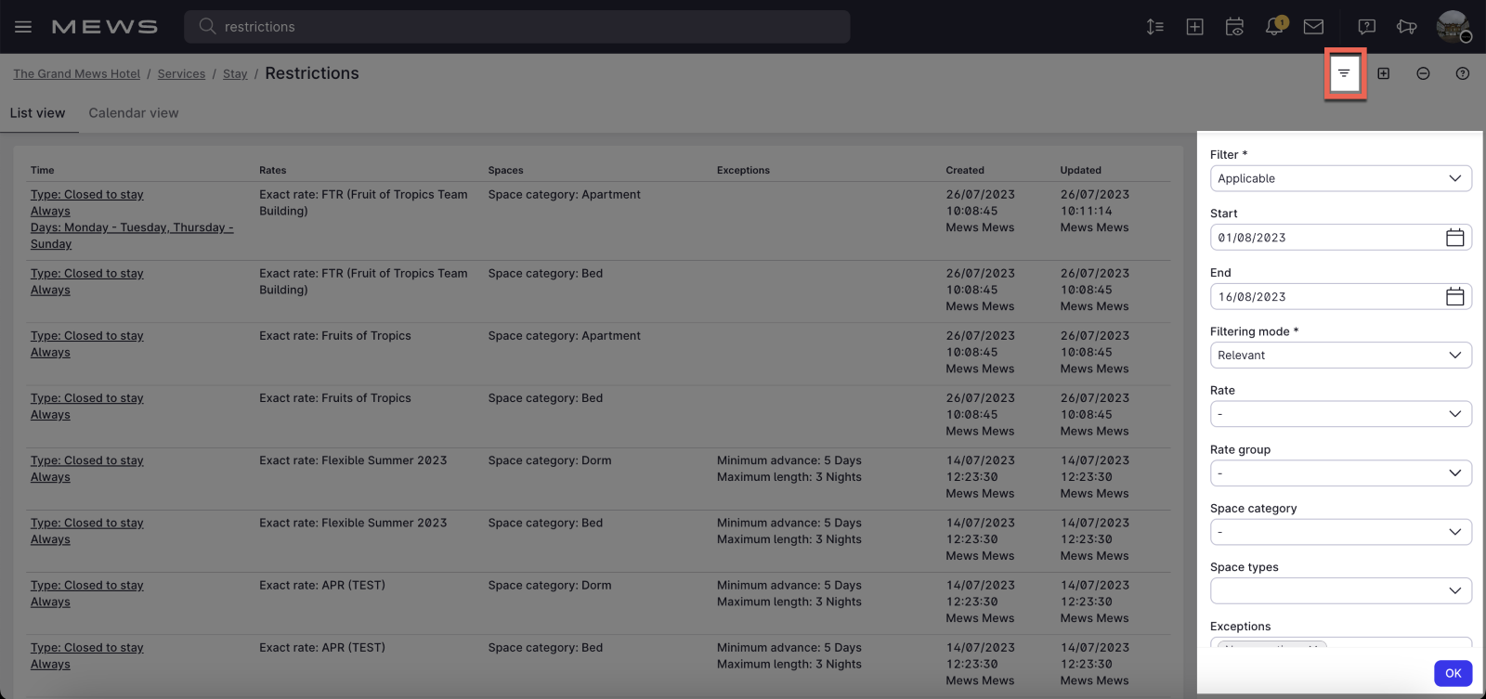Viewport: 1486px width, 699px height.
Task: Click the circled minus icon
Action: point(1423,73)
